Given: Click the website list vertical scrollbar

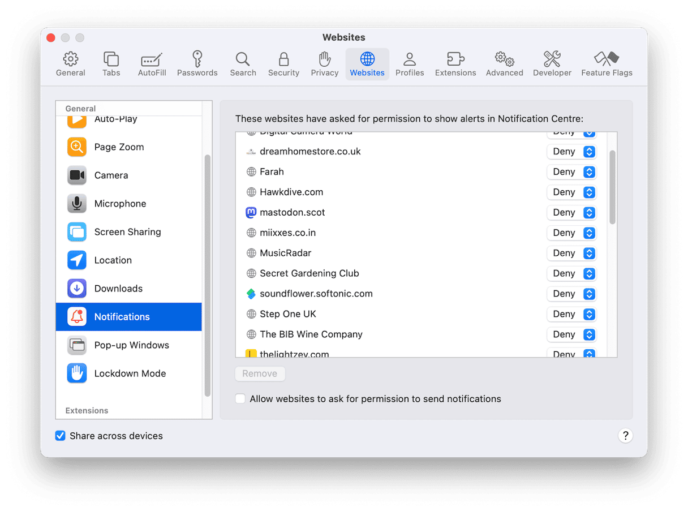Looking at the screenshot, I should click(612, 187).
